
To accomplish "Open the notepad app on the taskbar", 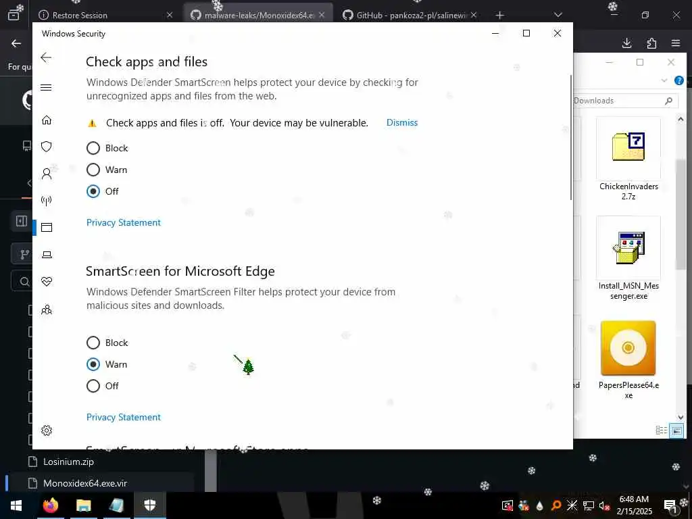I will tap(116, 505).
